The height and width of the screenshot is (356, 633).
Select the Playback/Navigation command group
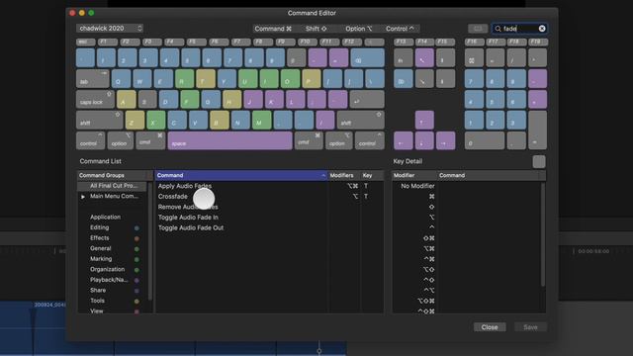click(x=109, y=280)
